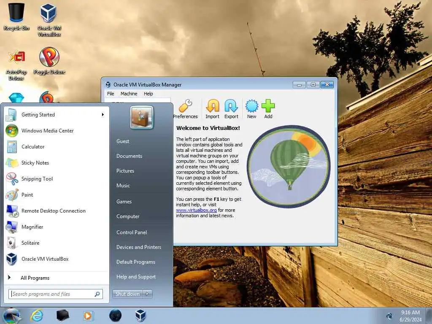
Task: Open the media player taskbar icon
Action: point(88,316)
